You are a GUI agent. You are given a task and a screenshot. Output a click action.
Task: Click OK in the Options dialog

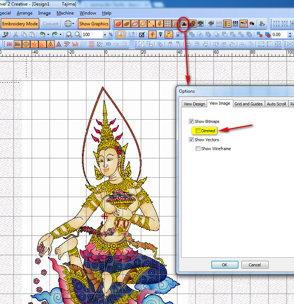[x=225, y=265]
